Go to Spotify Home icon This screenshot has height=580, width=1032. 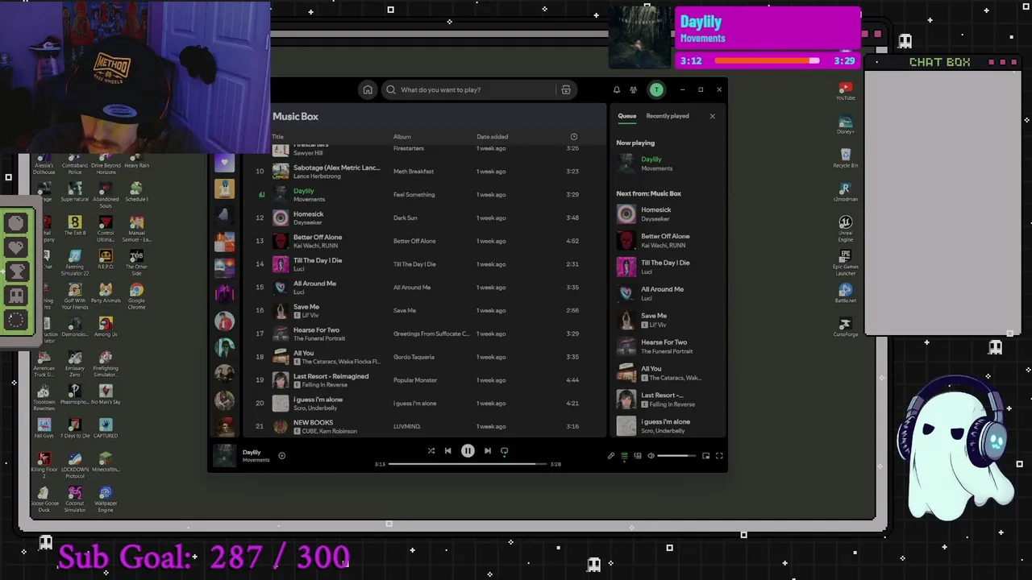pyautogui.click(x=368, y=89)
